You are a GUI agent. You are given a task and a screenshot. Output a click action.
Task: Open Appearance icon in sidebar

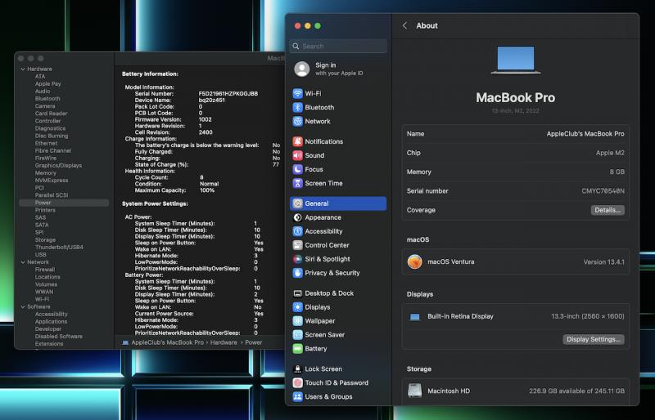[x=297, y=217]
